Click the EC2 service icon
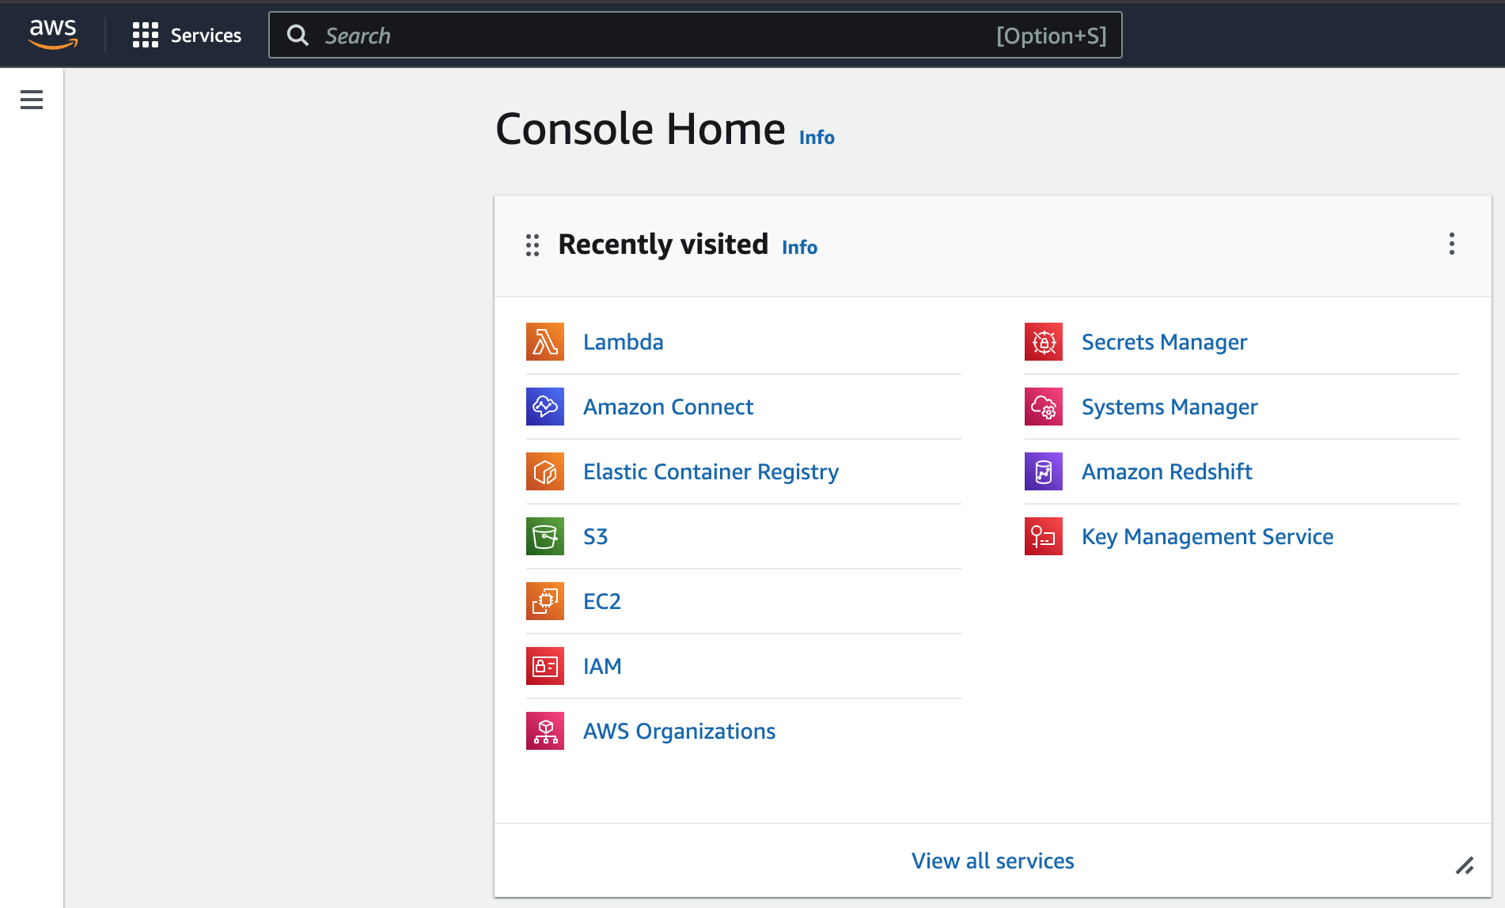This screenshot has width=1505, height=908. click(544, 601)
